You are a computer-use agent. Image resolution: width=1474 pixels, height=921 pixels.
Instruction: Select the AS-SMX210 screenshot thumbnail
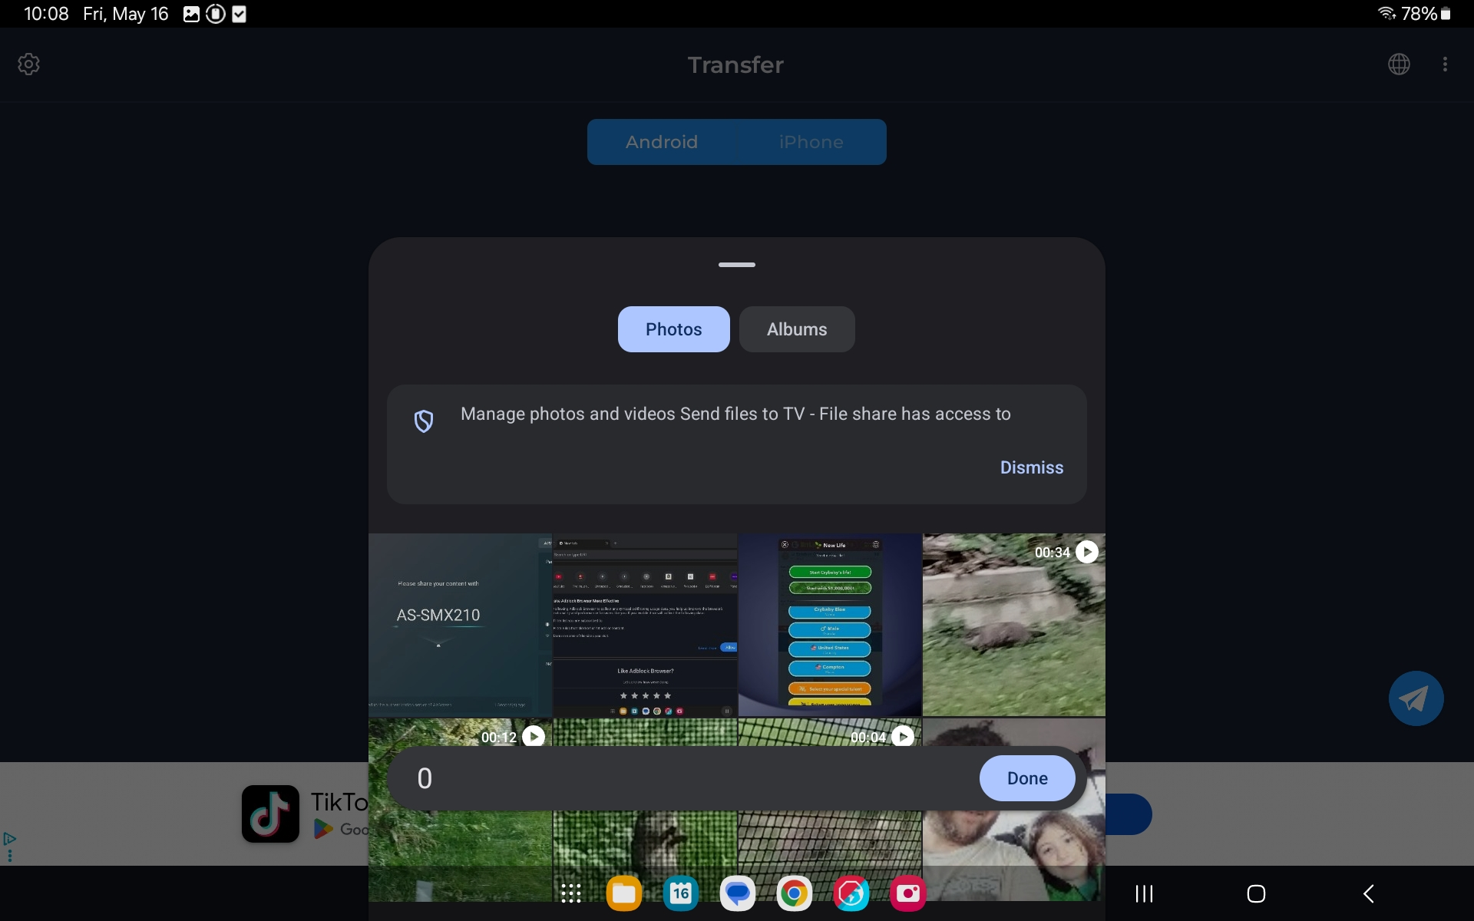[x=460, y=625]
